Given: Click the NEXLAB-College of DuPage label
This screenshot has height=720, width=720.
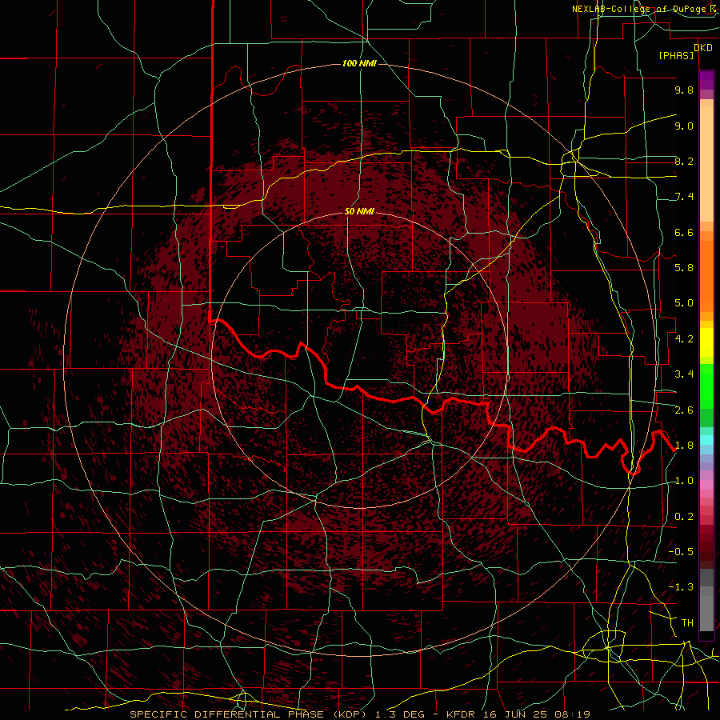Looking at the screenshot, I should click(642, 9).
